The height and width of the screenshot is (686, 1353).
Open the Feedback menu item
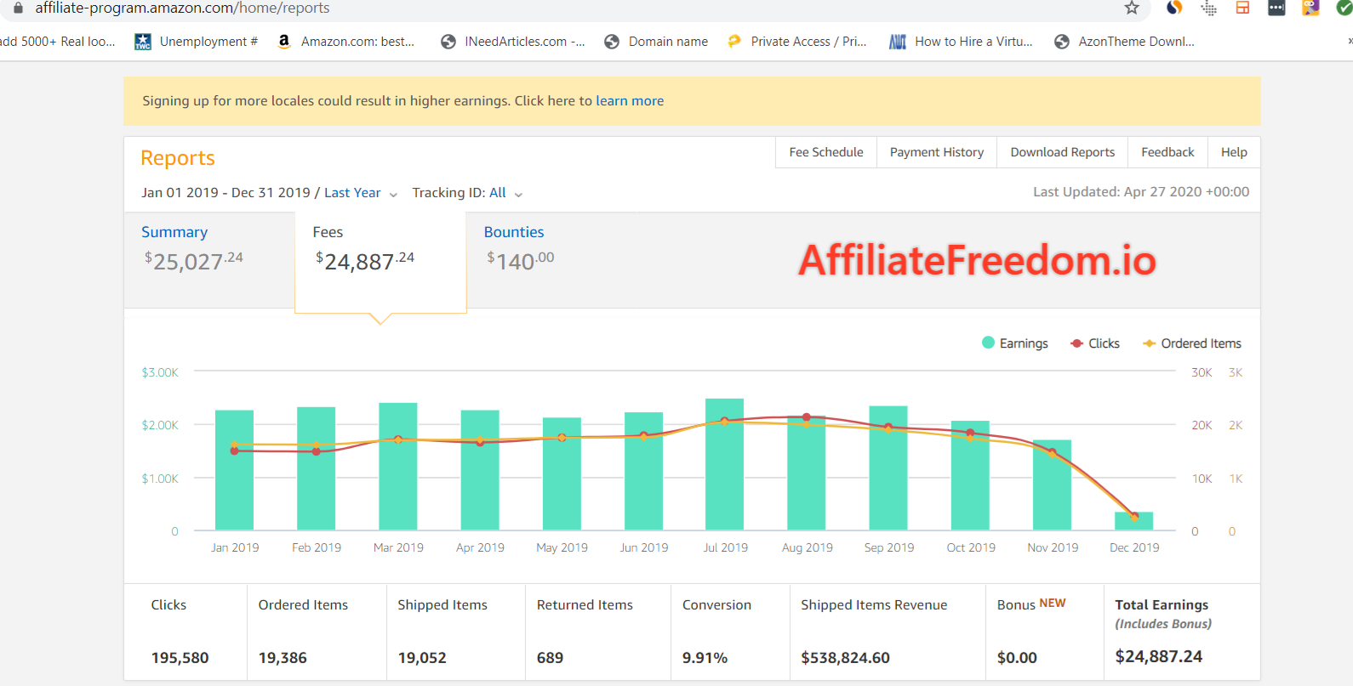1167,152
